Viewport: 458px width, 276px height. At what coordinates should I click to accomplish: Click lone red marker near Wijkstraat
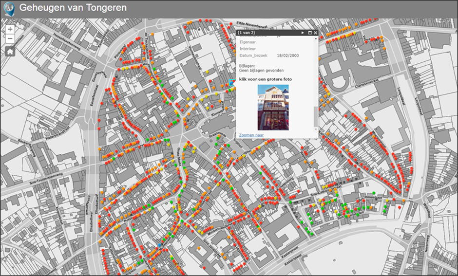pyautogui.click(x=400, y=207)
